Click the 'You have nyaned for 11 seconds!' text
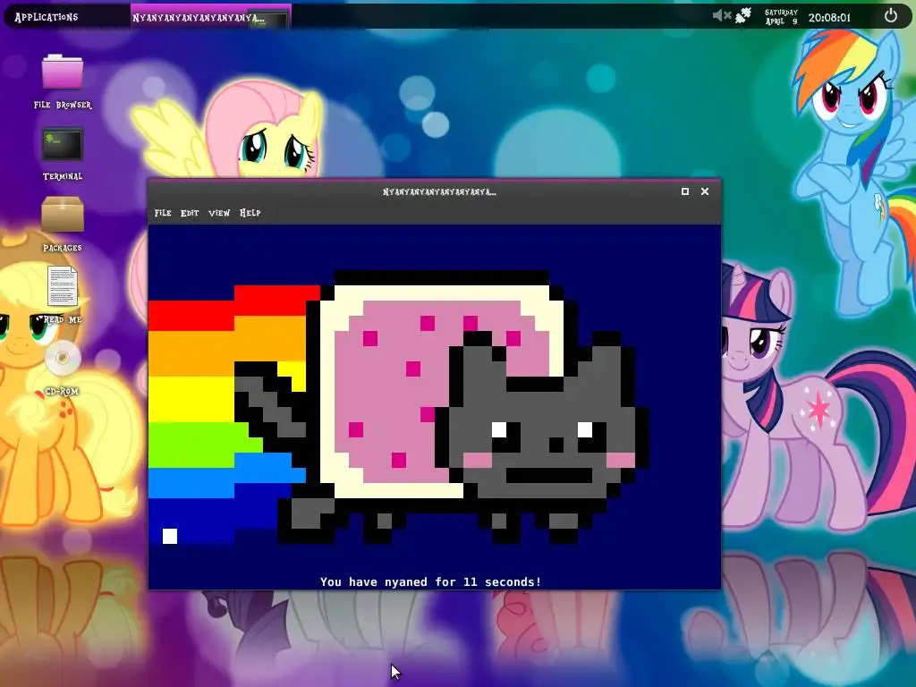The height and width of the screenshot is (687, 916). coord(430,581)
